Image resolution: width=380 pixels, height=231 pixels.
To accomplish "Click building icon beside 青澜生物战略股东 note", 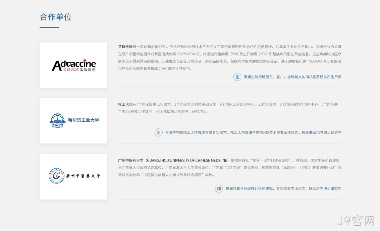I will point(237,77).
